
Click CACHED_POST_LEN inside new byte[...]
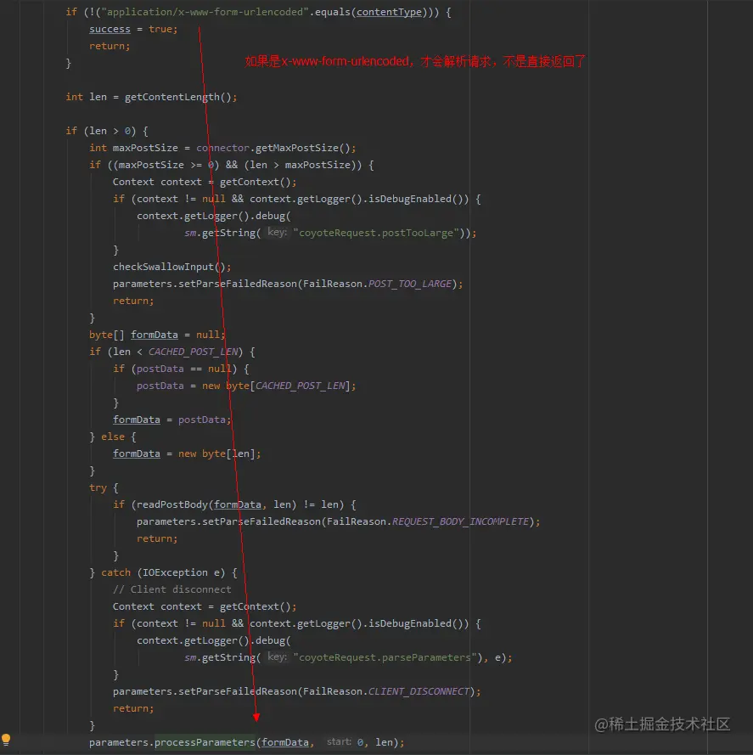coord(300,386)
